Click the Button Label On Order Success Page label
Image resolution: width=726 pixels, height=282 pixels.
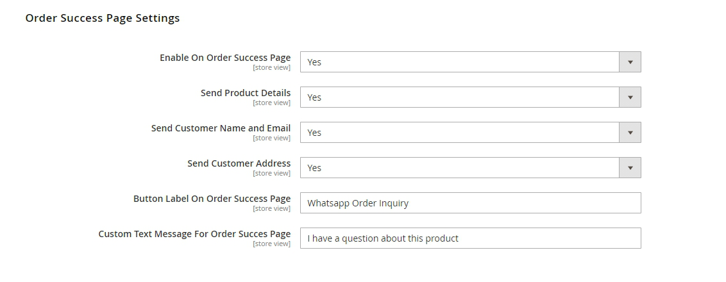coord(212,199)
